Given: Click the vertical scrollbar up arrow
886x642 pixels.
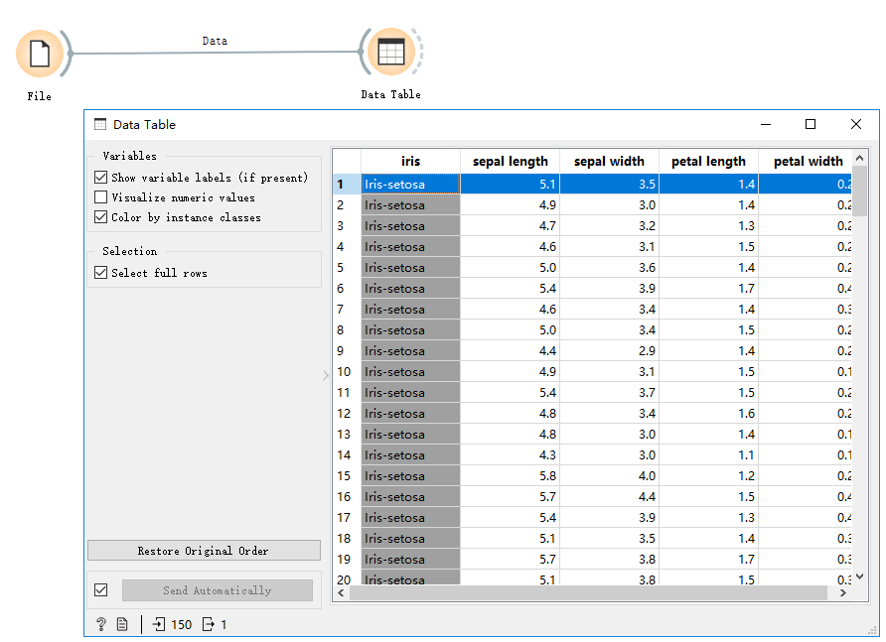Looking at the screenshot, I should (859, 158).
